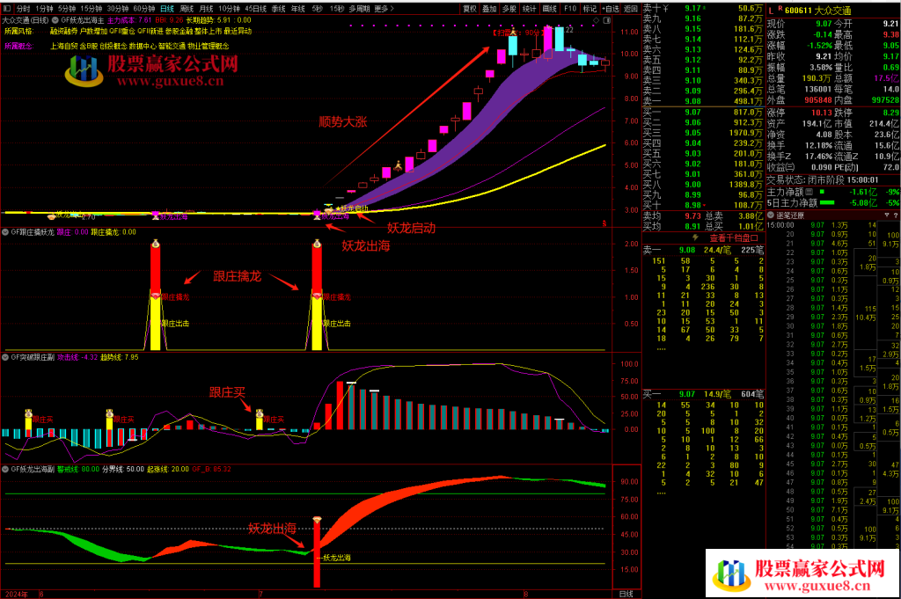
Task: Toggle the 复权 price adjustment option
Action: (471, 8)
